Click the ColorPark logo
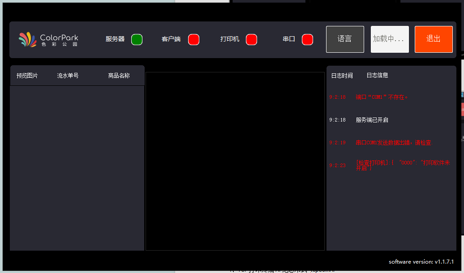This screenshot has height=273, width=464. pos(48,39)
